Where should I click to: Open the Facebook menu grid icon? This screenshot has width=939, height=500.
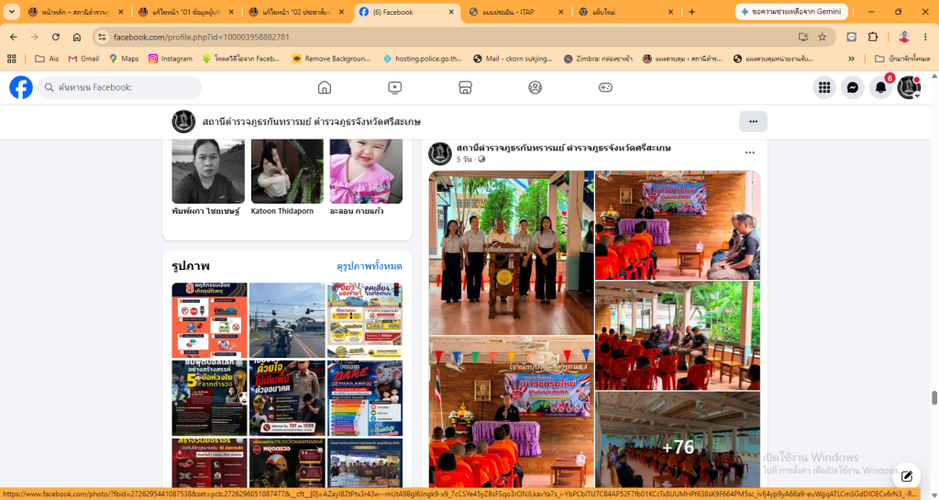(824, 87)
